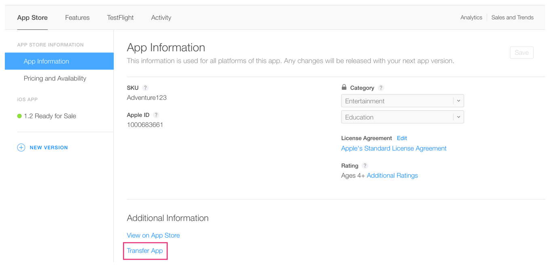Click the help icon next to SKU
The width and height of the screenshot is (550, 267).
145,88
